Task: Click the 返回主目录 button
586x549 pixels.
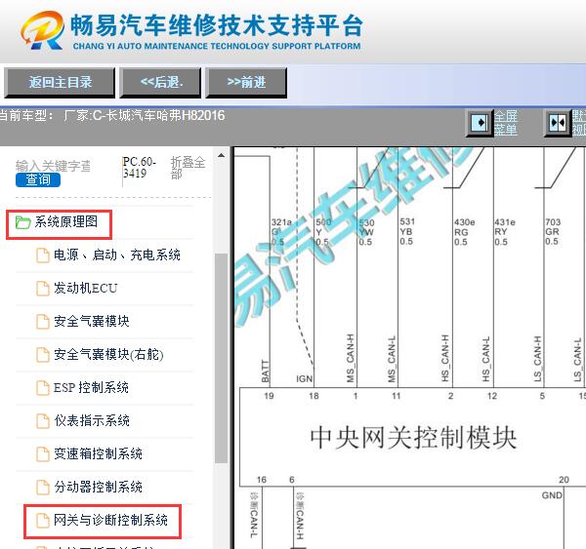Action: (60, 83)
